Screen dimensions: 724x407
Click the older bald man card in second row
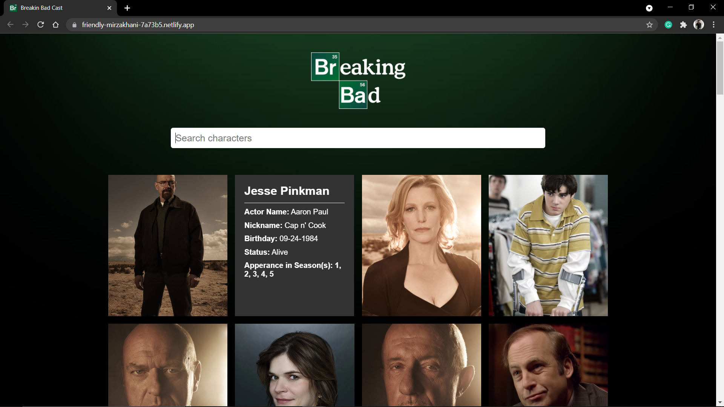point(422,365)
